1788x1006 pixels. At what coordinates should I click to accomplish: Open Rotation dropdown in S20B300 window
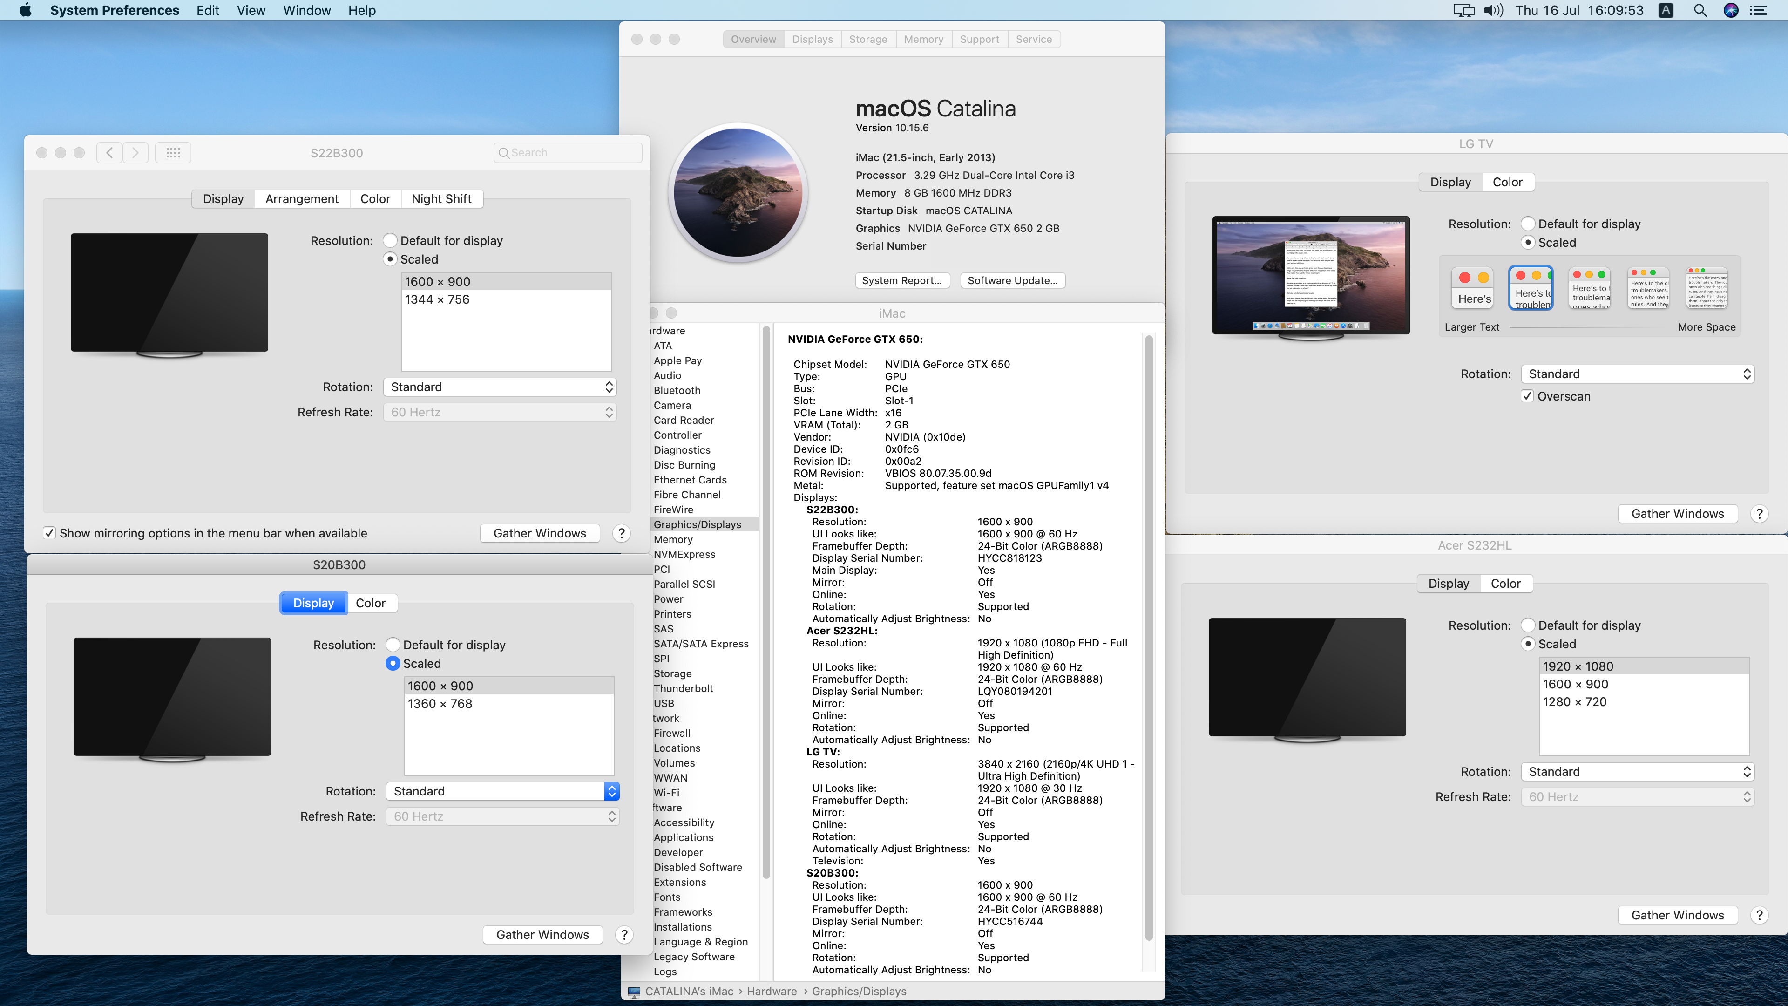coord(502,791)
